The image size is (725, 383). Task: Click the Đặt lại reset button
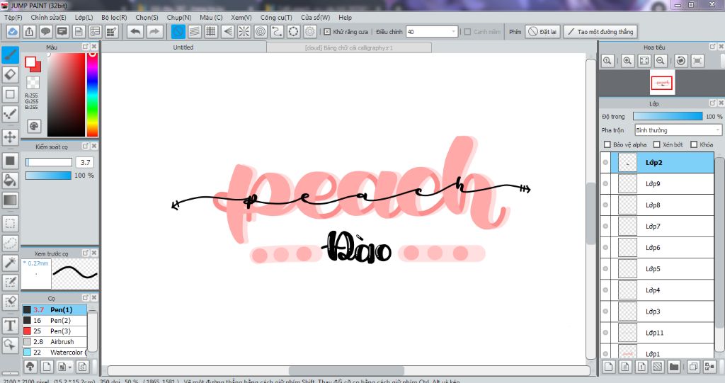point(543,32)
